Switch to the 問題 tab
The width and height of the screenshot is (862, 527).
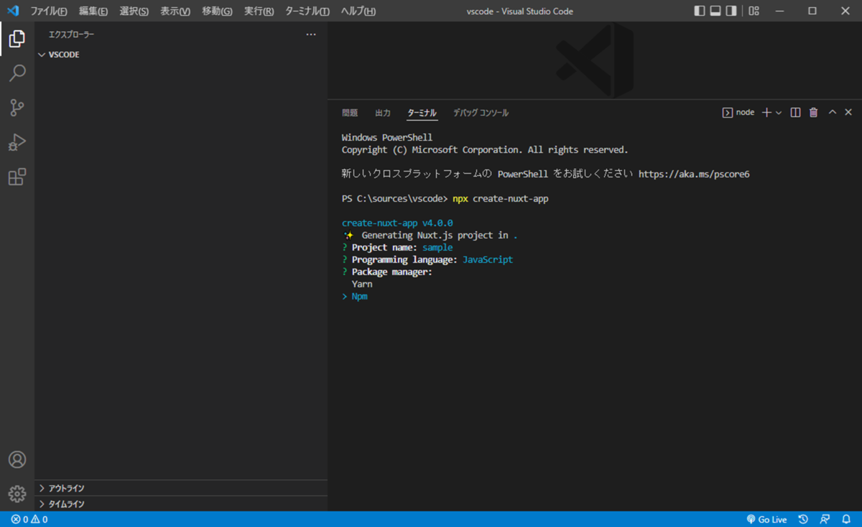click(x=350, y=113)
